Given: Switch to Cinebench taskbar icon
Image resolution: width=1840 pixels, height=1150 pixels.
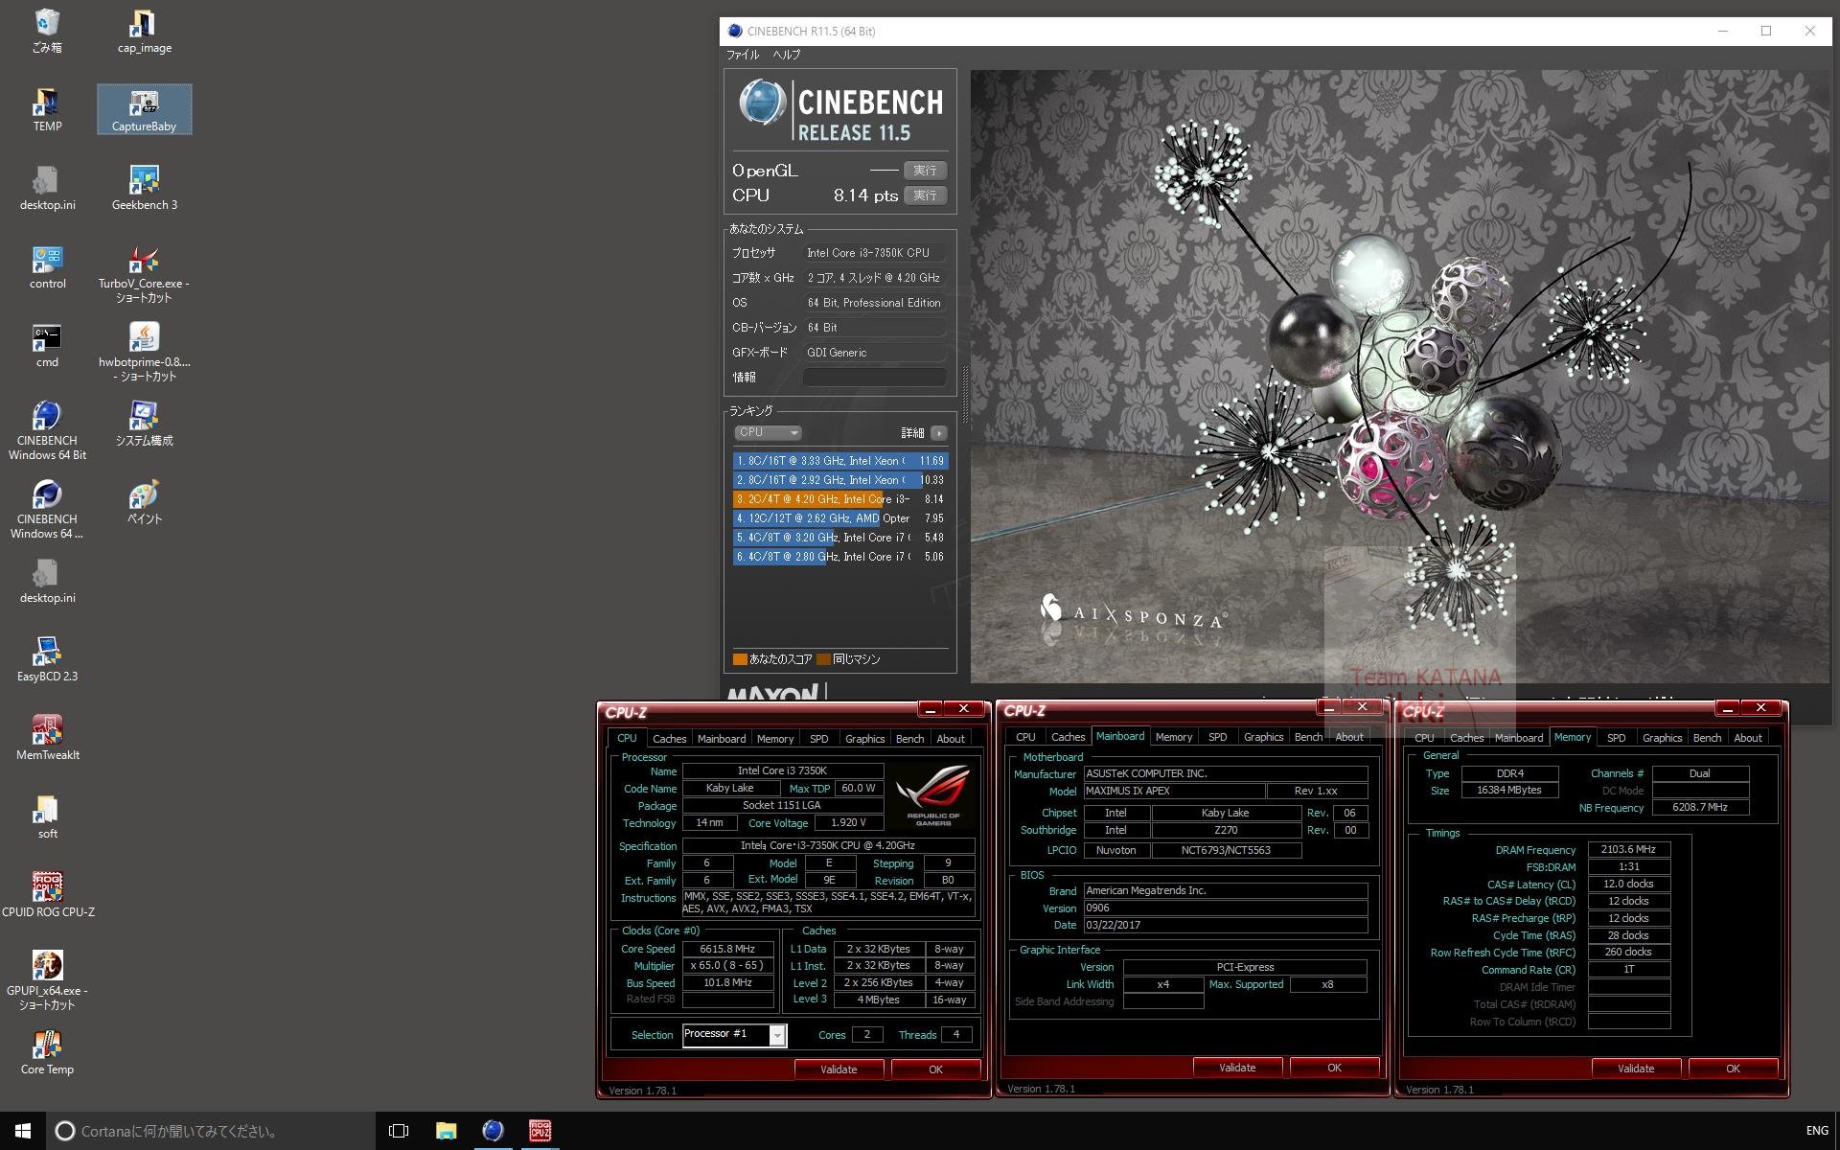Looking at the screenshot, I should 493,1131.
